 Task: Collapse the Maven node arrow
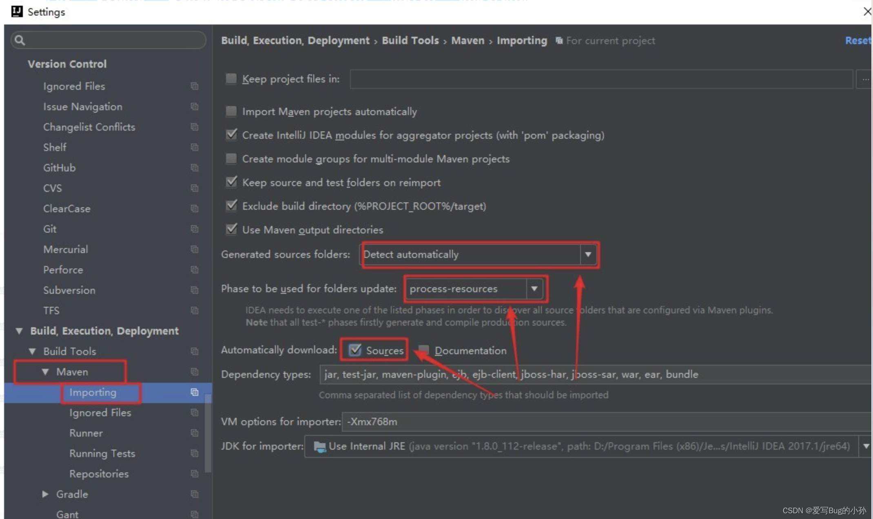coord(45,372)
